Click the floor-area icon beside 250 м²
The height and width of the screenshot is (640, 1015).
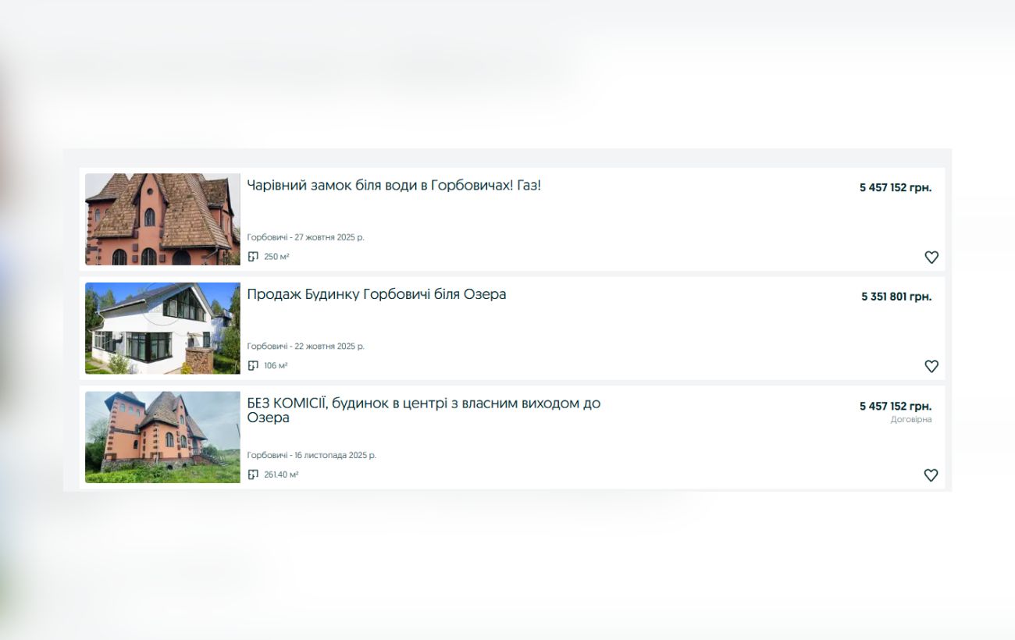pyautogui.click(x=253, y=257)
